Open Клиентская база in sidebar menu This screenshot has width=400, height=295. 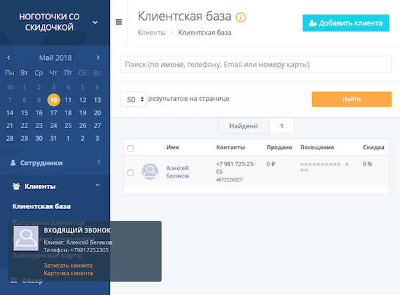point(41,206)
